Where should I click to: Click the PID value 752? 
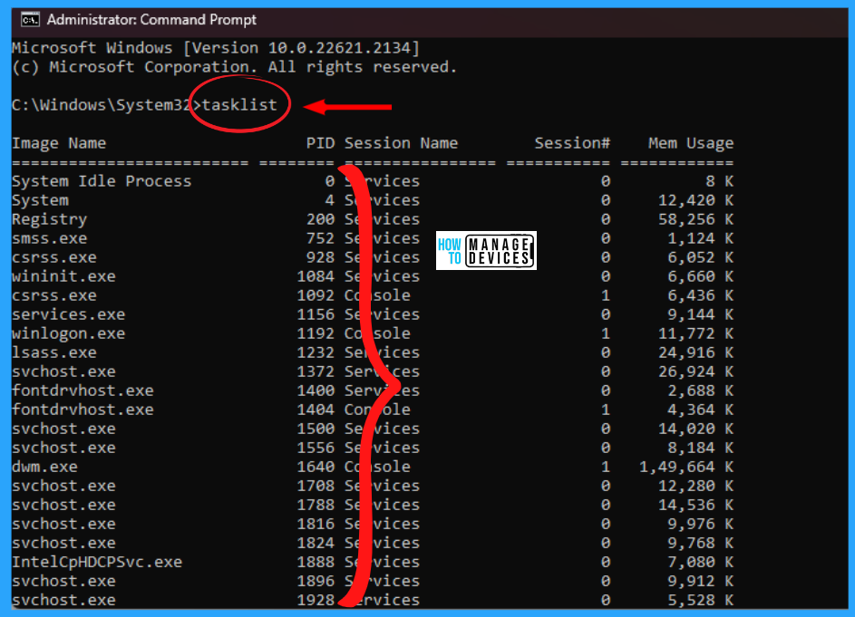pos(320,238)
